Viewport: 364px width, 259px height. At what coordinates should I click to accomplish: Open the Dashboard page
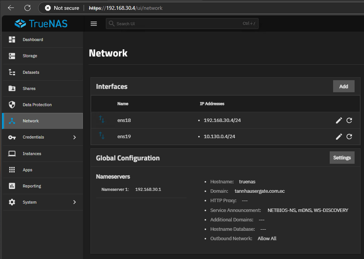tap(33, 40)
